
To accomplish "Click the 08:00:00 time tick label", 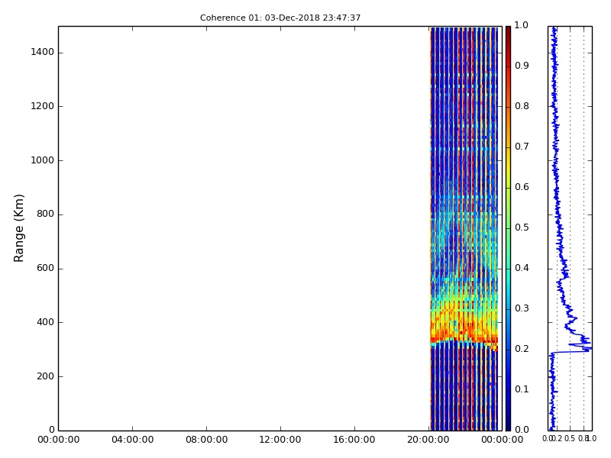I will 206,440.
